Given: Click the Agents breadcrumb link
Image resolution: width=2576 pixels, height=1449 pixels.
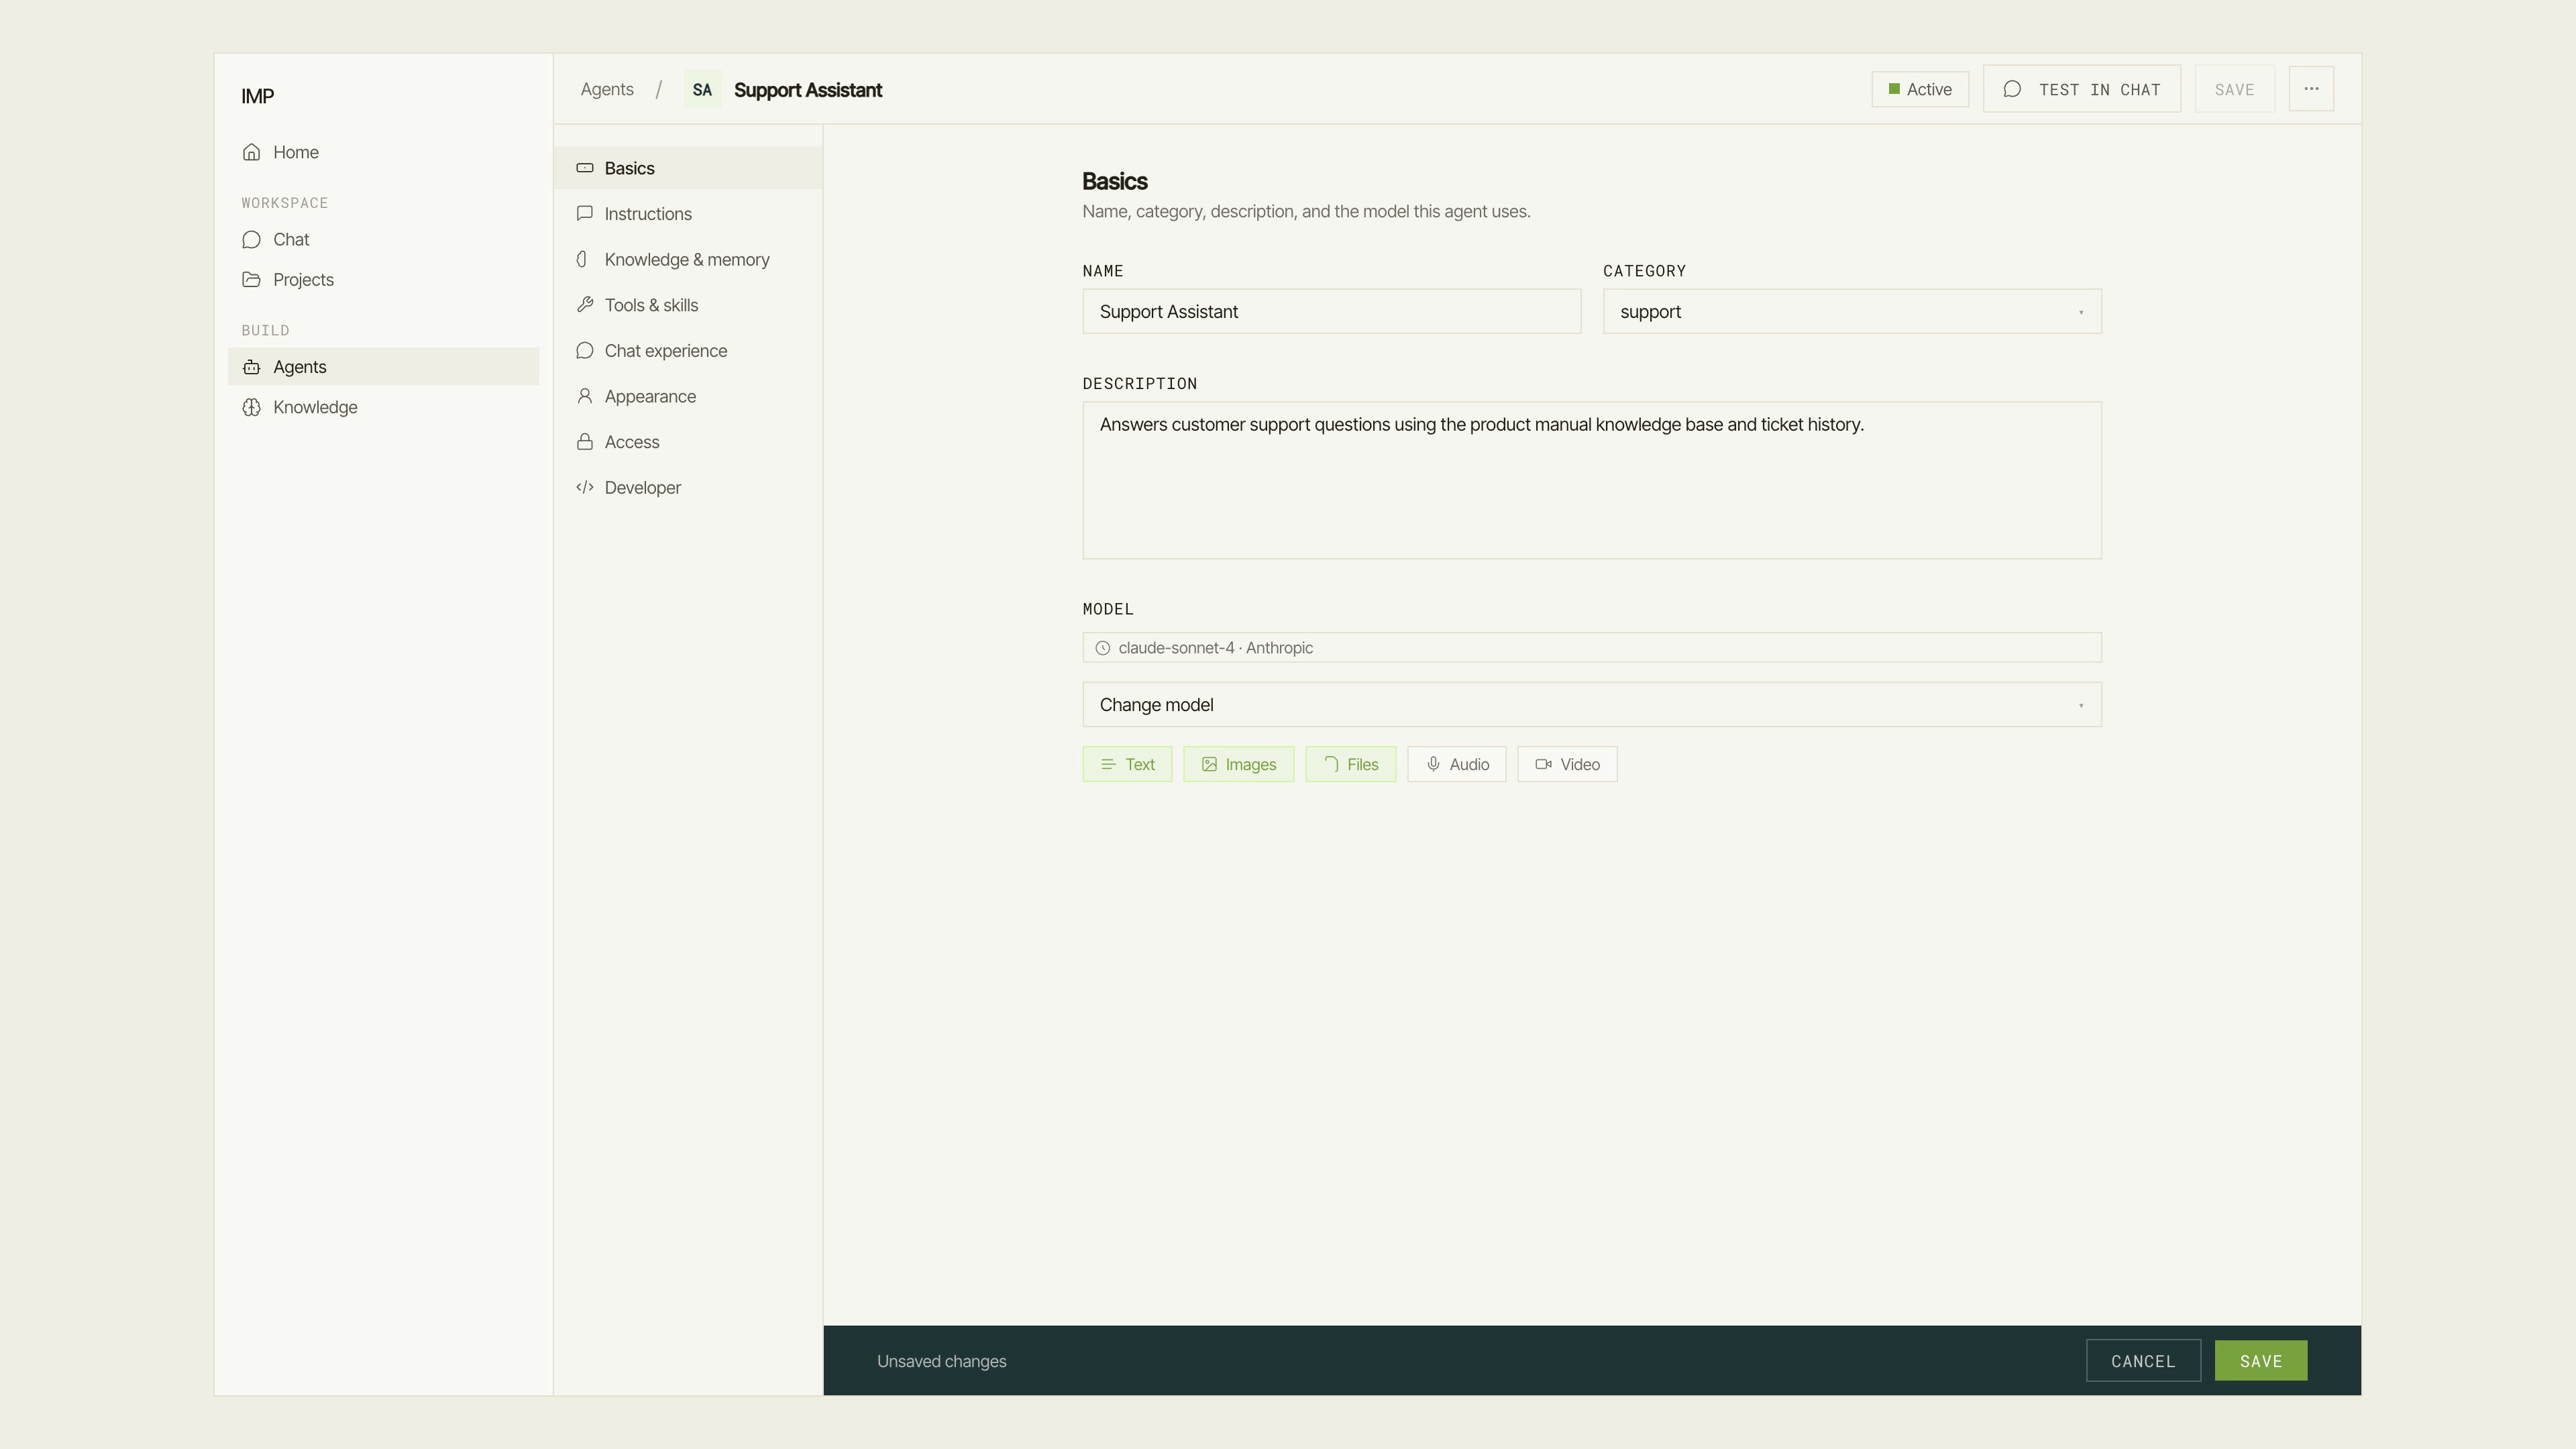Looking at the screenshot, I should tap(607, 89).
